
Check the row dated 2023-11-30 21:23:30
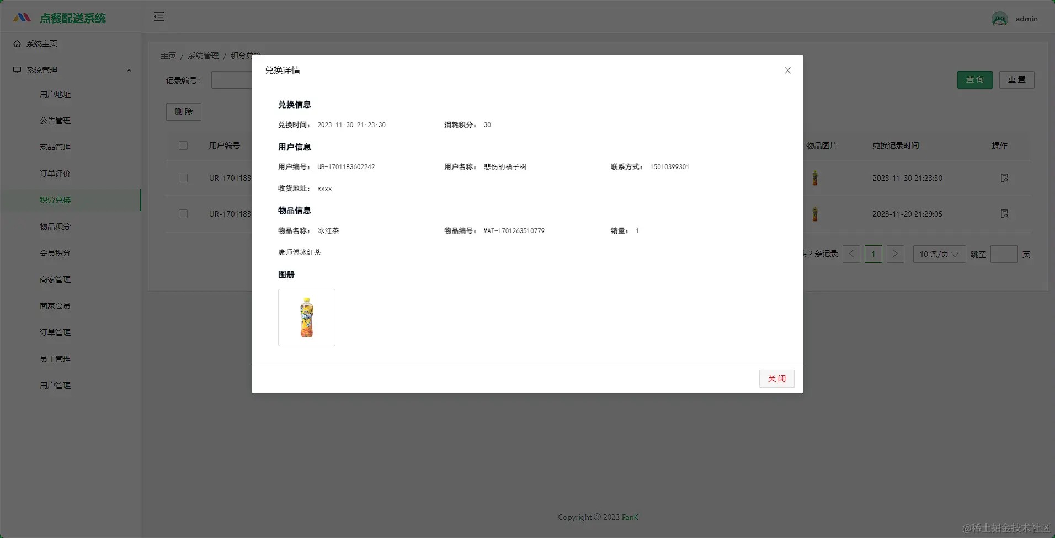(x=183, y=178)
